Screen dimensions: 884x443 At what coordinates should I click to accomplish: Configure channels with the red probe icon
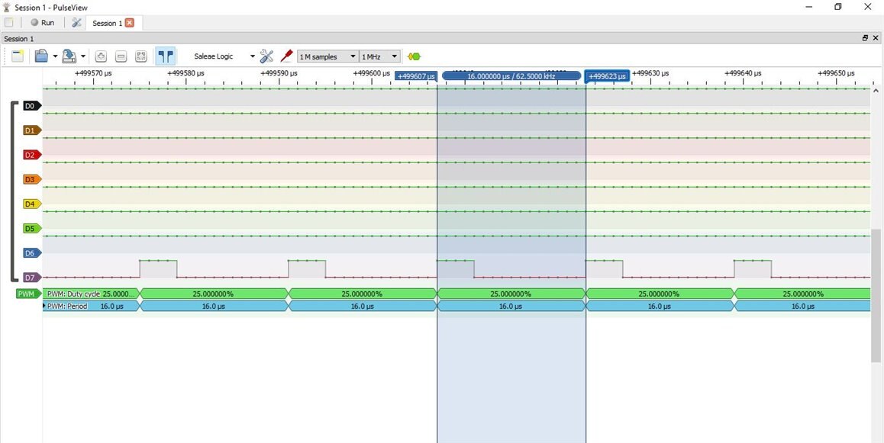(286, 56)
